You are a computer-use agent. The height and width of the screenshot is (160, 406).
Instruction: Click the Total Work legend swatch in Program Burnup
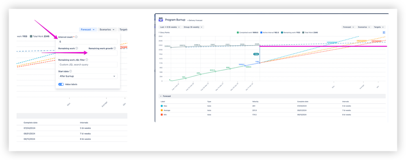(x=303, y=32)
